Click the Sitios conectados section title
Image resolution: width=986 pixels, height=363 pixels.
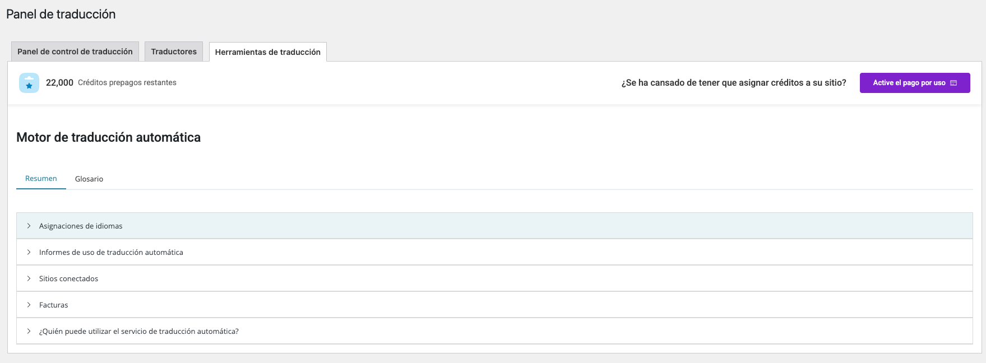click(x=68, y=279)
